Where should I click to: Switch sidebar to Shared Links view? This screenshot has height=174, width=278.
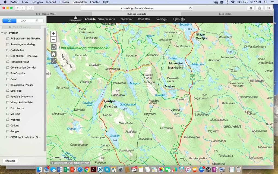[x=37, y=21]
